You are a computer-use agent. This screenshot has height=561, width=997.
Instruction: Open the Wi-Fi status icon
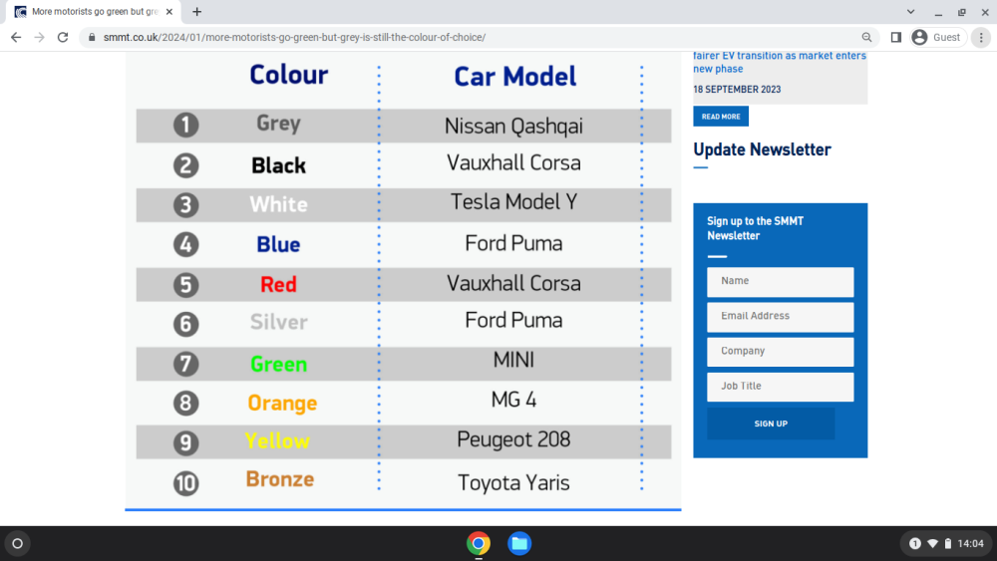pyautogui.click(x=932, y=543)
